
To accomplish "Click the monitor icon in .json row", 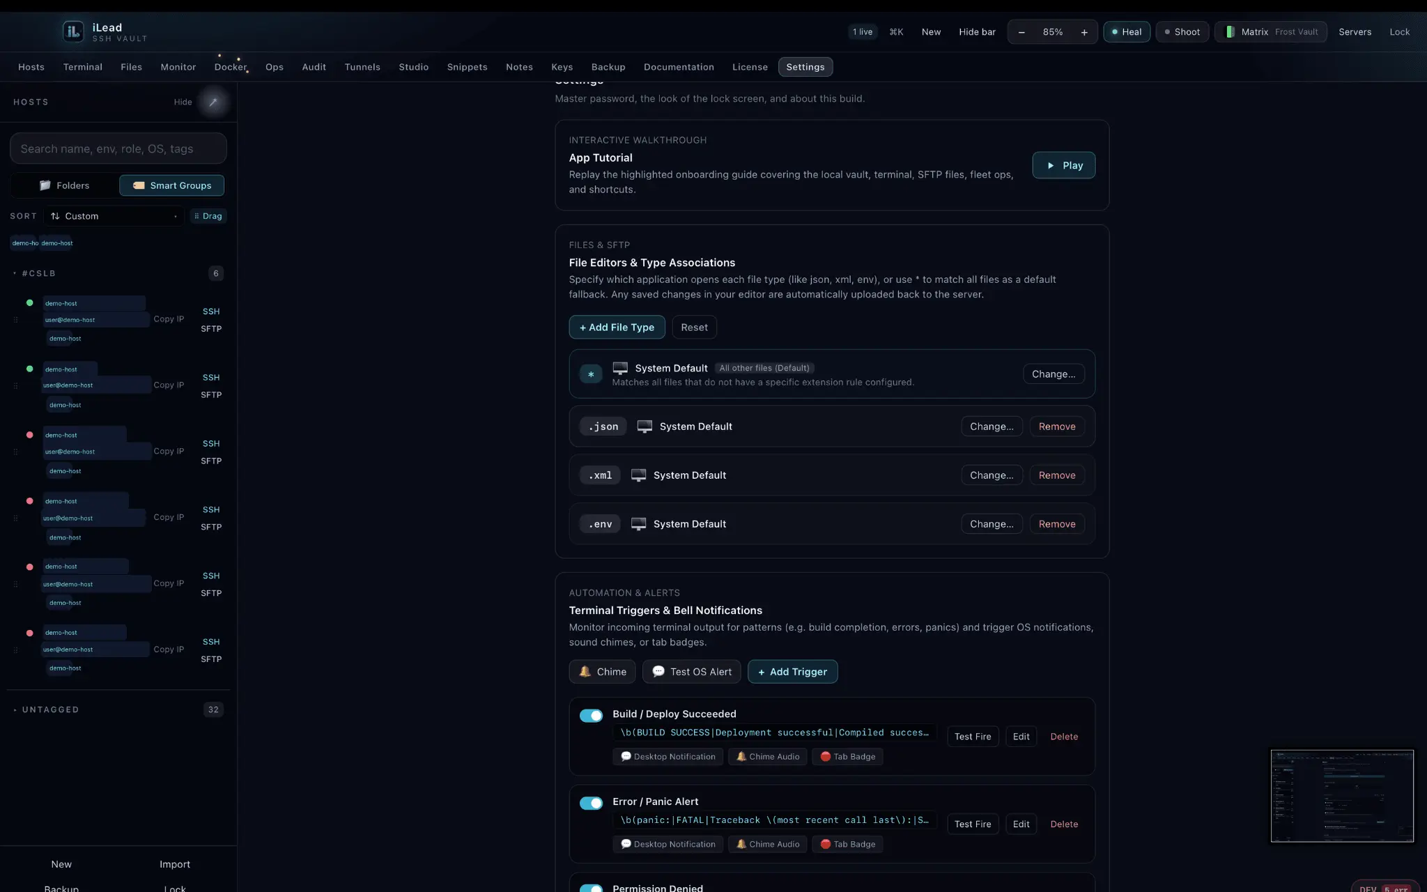I will [645, 426].
